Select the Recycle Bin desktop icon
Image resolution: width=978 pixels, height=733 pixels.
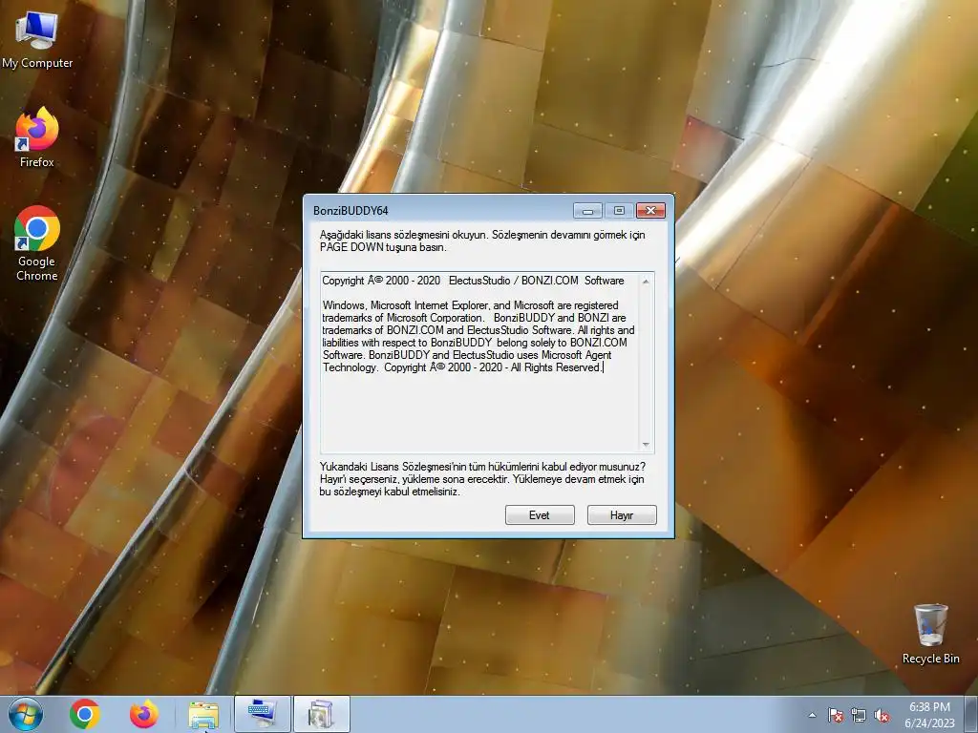click(x=930, y=634)
